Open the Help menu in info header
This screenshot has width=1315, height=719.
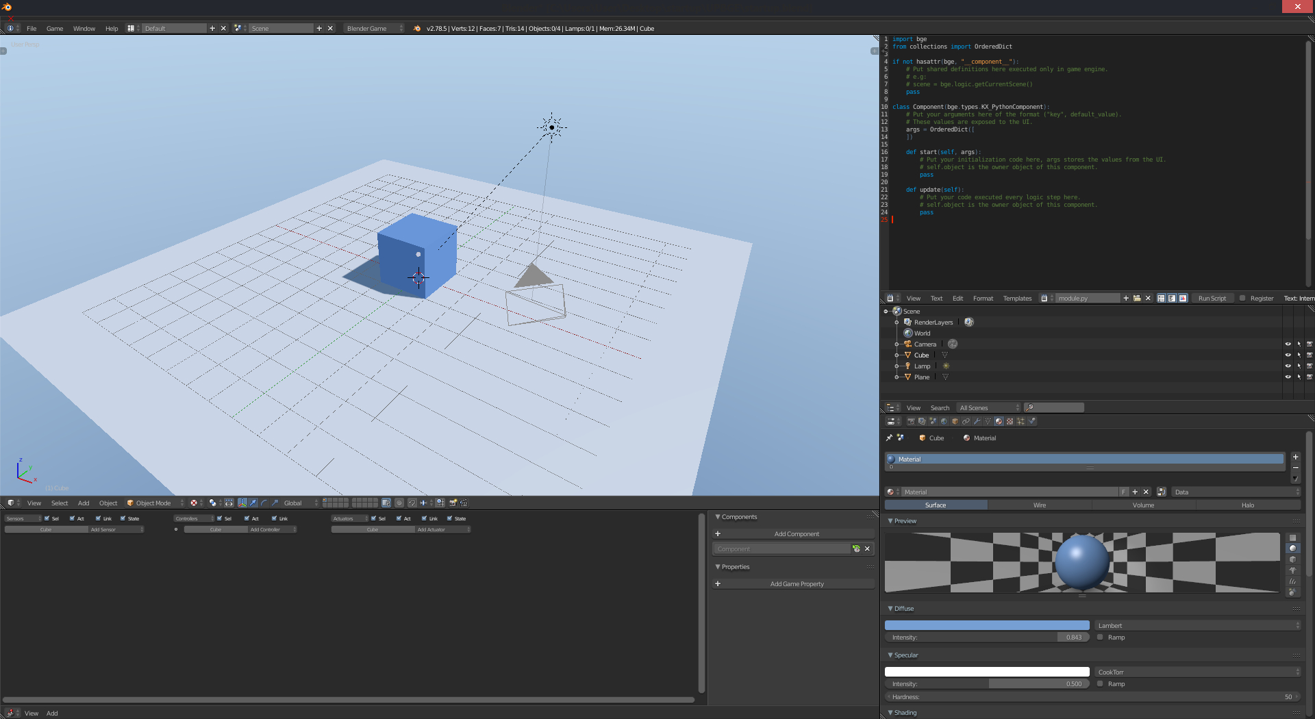point(112,28)
